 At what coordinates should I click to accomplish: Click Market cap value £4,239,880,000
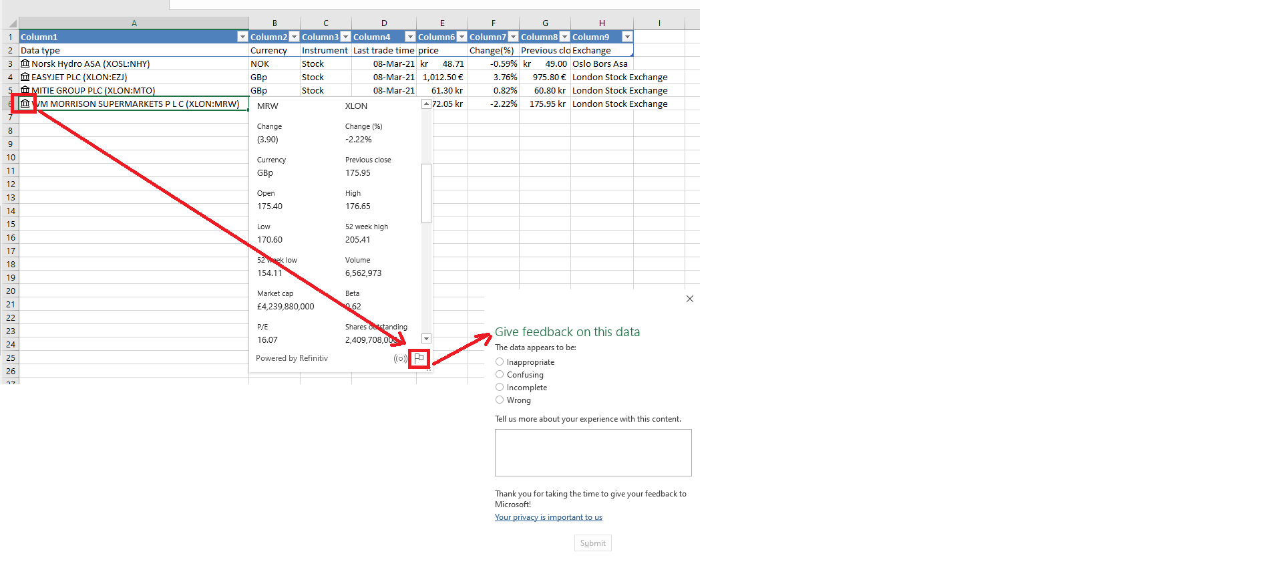pos(286,307)
